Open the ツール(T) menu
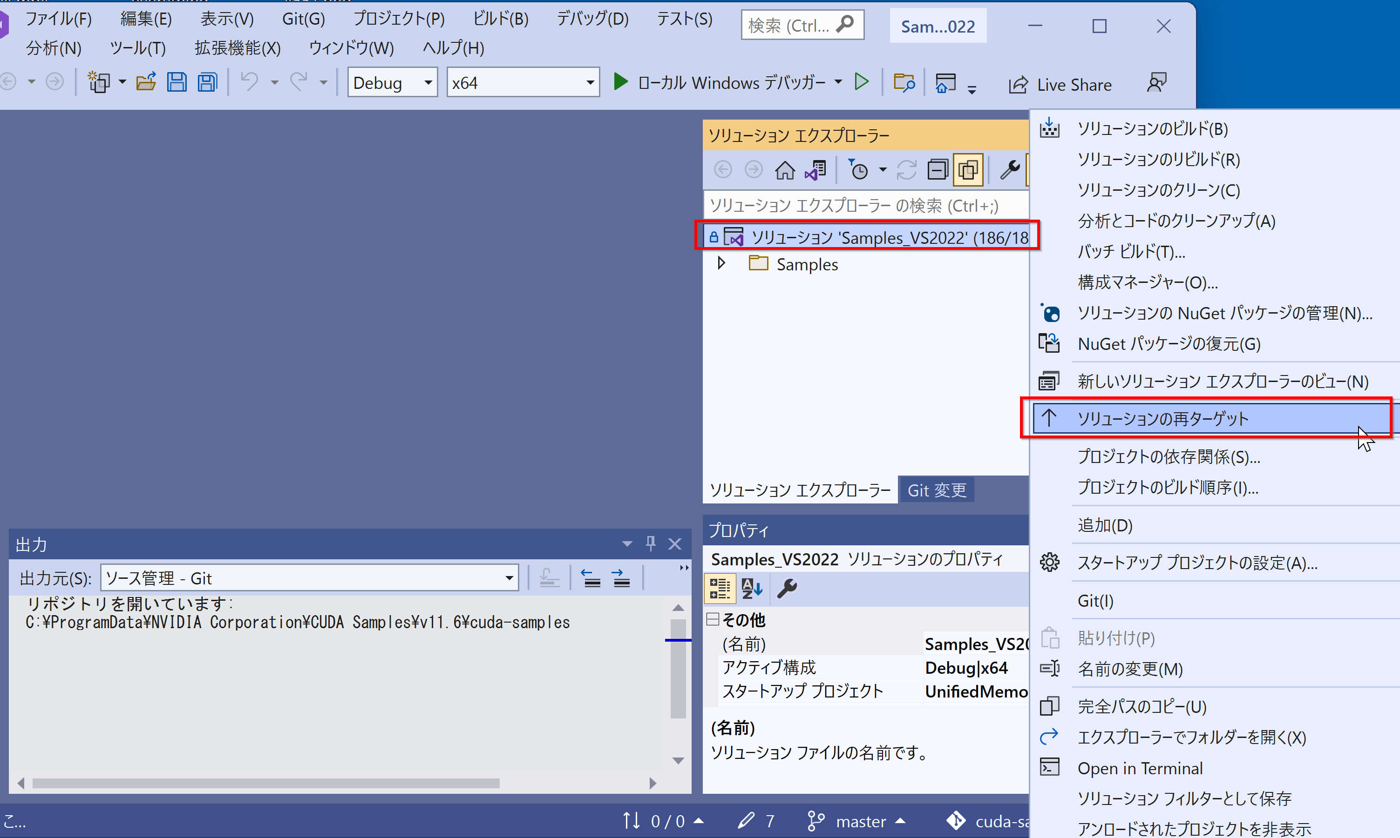1400x838 pixels. point(138,48)
